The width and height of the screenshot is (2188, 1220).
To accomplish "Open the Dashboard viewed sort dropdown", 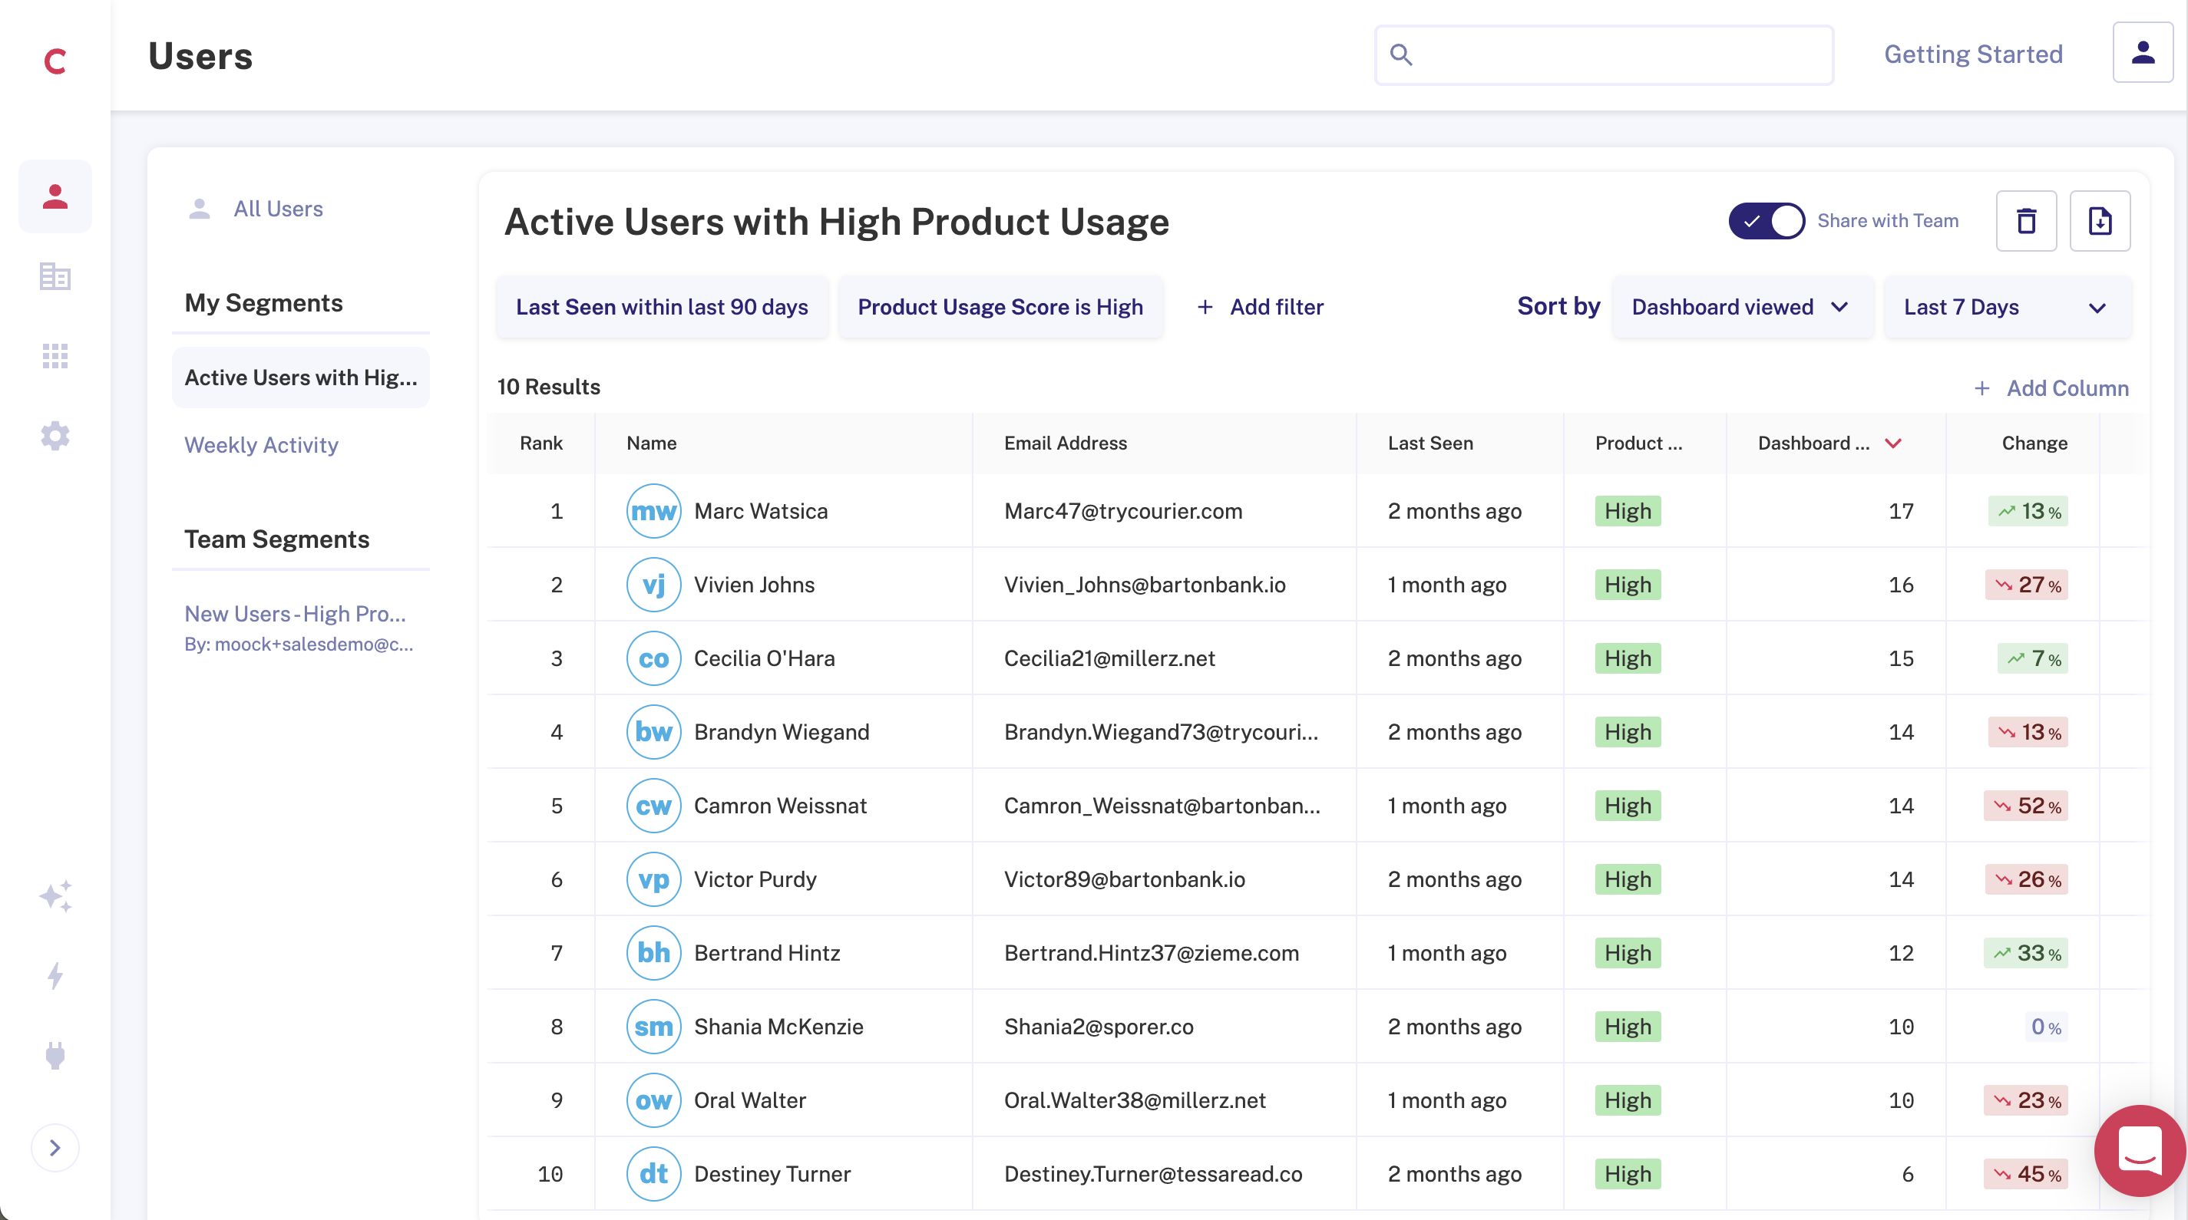I will [1740, 308].
